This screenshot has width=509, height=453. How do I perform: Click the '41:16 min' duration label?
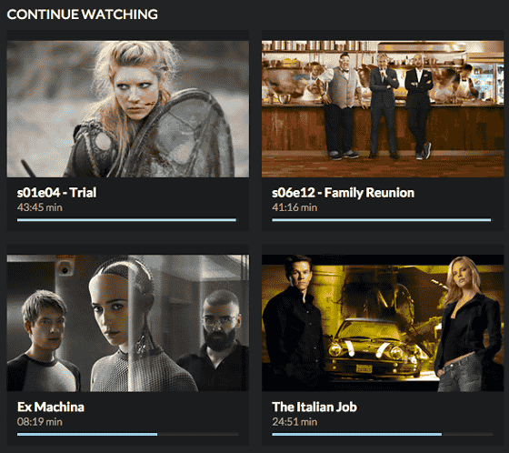point(294,207)
